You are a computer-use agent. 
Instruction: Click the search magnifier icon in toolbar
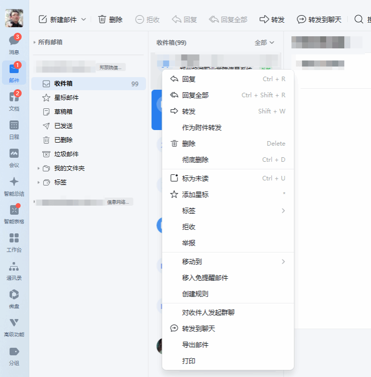(x=358, y=20)
